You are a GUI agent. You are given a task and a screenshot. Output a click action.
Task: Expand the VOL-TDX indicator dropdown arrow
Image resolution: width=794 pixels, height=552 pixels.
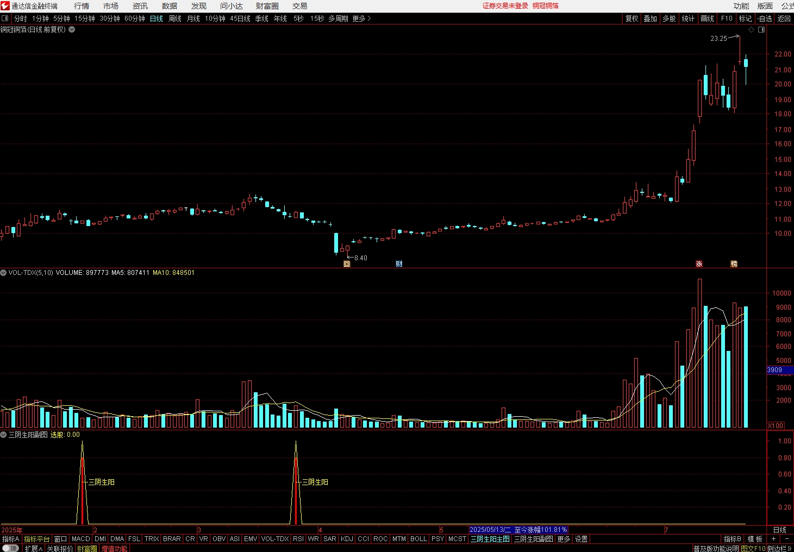[x=3, y=273]
